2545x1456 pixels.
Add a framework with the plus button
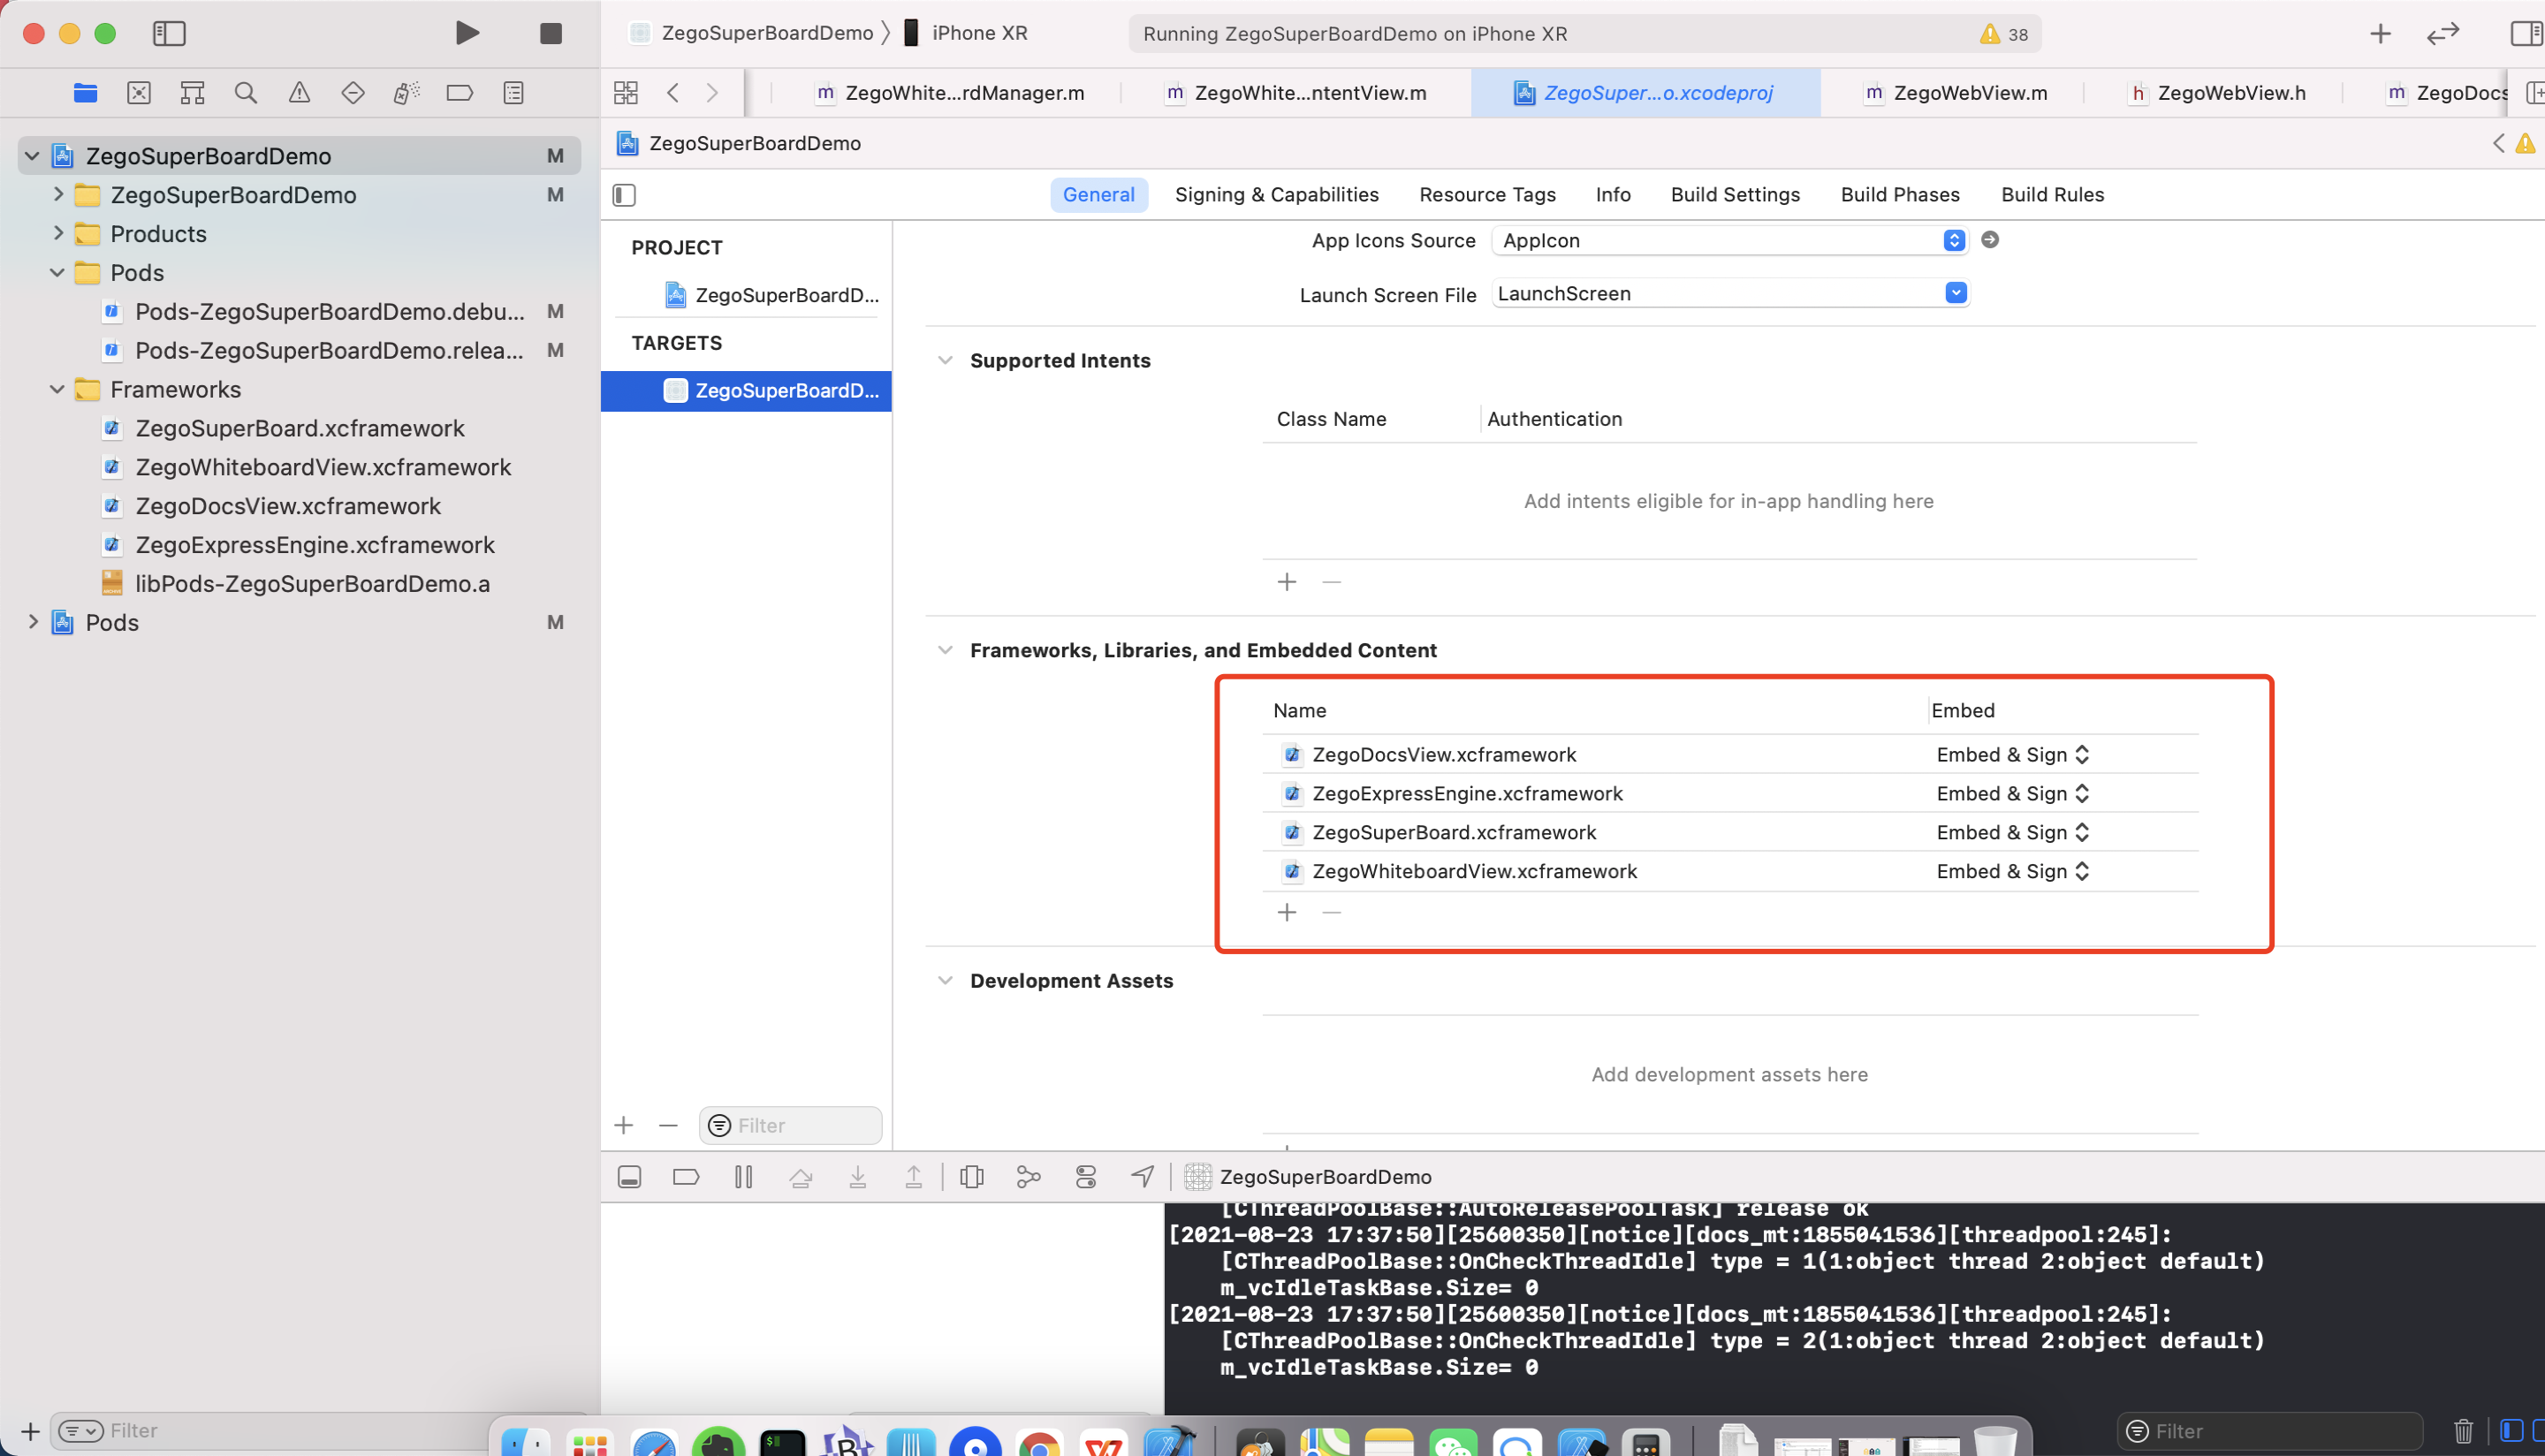tap(1286, 912)
